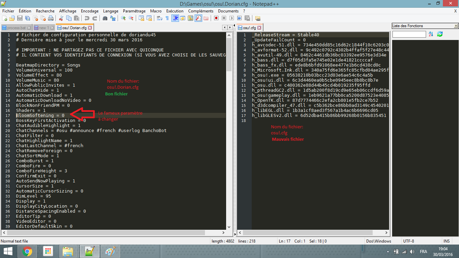Undo the last action via toolbar arrow
This screenshot has width=459, height=258.
click(x=87, y=18)
